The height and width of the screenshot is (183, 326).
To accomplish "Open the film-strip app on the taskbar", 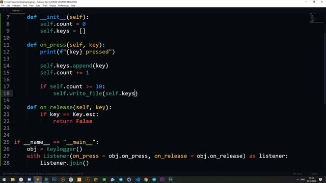I will pyautogui.click(x=171, y=179).
